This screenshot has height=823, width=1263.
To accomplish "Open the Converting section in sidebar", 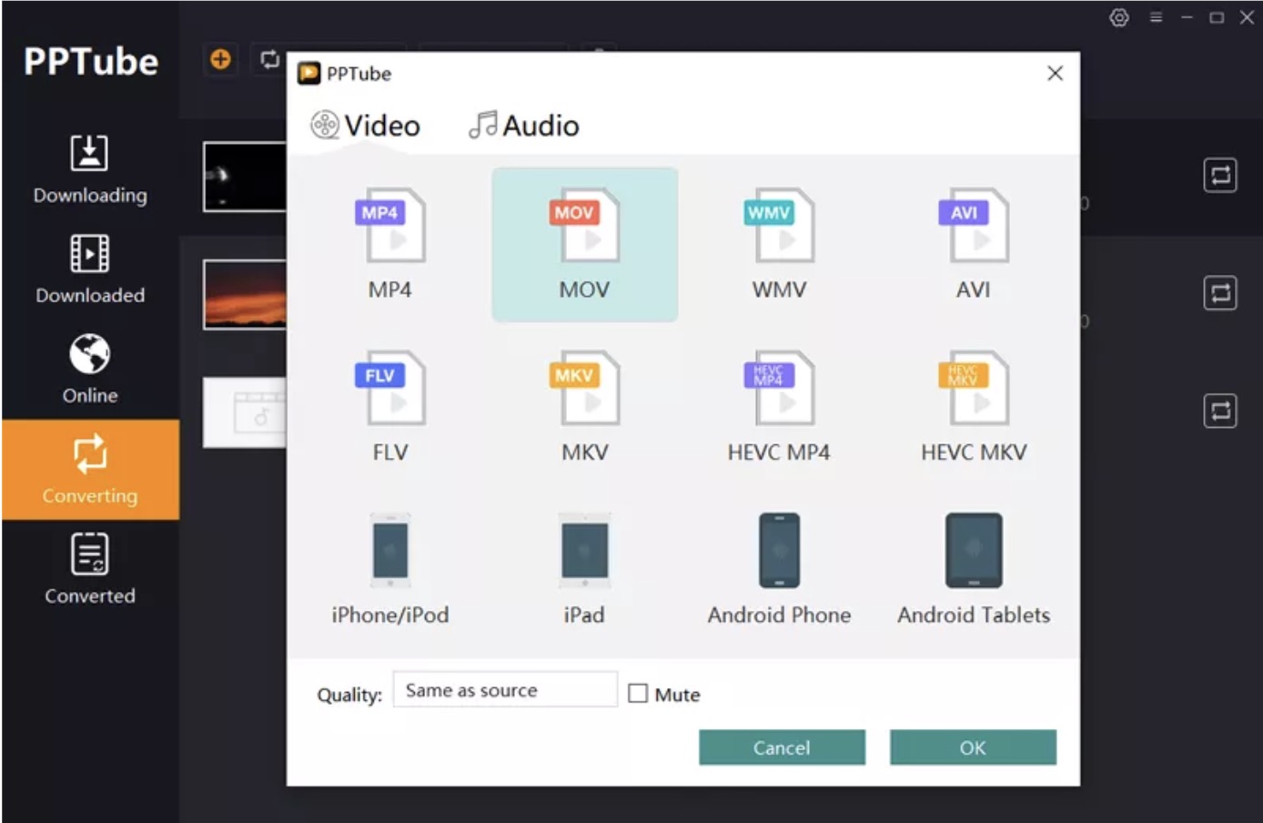I will (x=90, y=470).
